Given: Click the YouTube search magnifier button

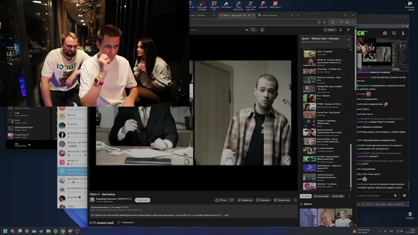Looking at the screenshot, I should point(253,30).
